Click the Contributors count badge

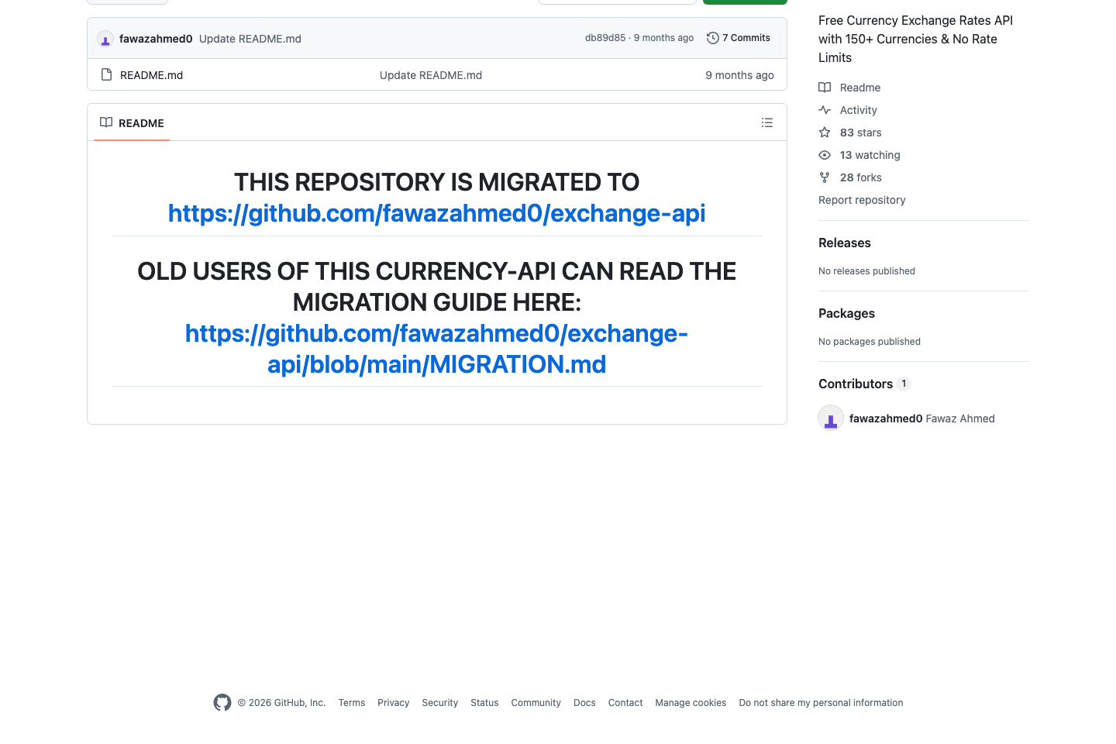click(x=904, y=383)
